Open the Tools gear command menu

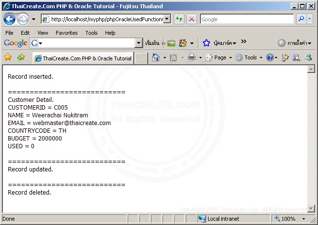click(249, 57)
